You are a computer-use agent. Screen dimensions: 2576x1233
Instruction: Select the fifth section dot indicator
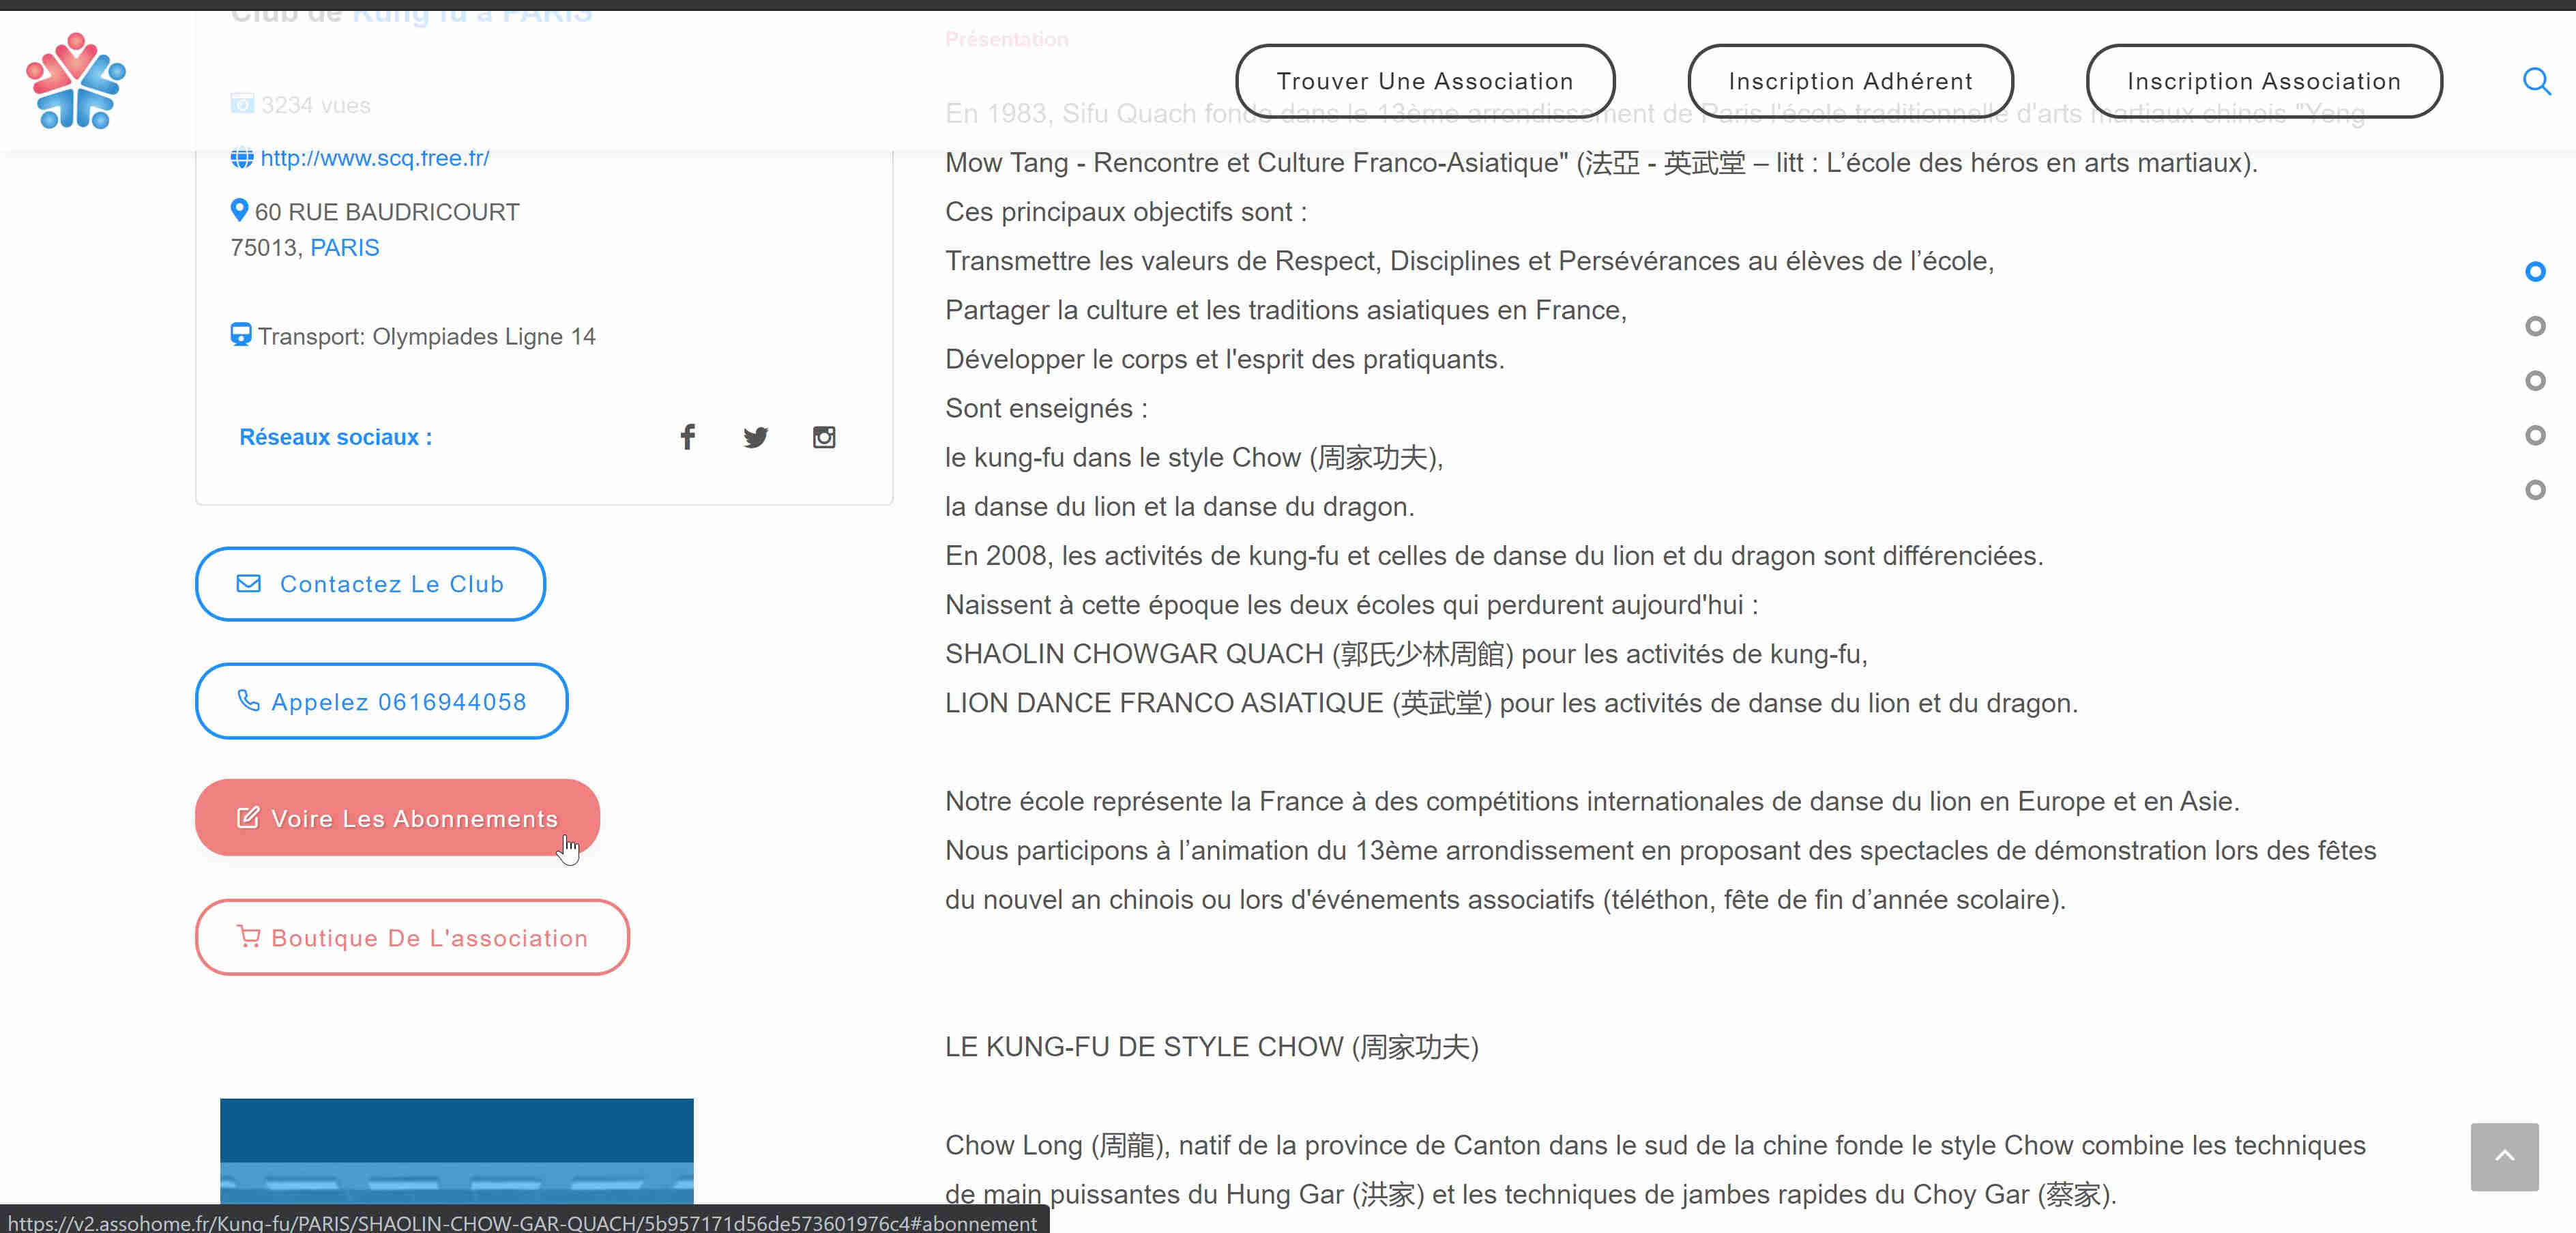click(2534, 490)
